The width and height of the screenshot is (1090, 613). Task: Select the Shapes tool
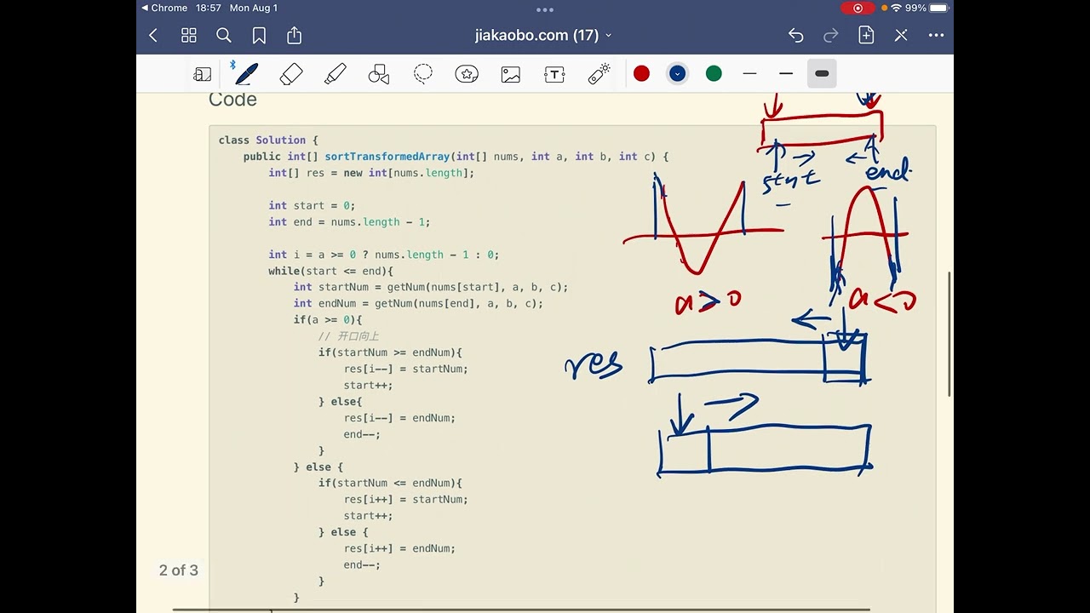tap(379, 74)
